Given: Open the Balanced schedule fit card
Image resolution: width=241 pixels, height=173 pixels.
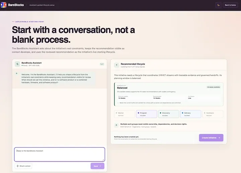Looking at the screenshot, I should click(169, 94).
